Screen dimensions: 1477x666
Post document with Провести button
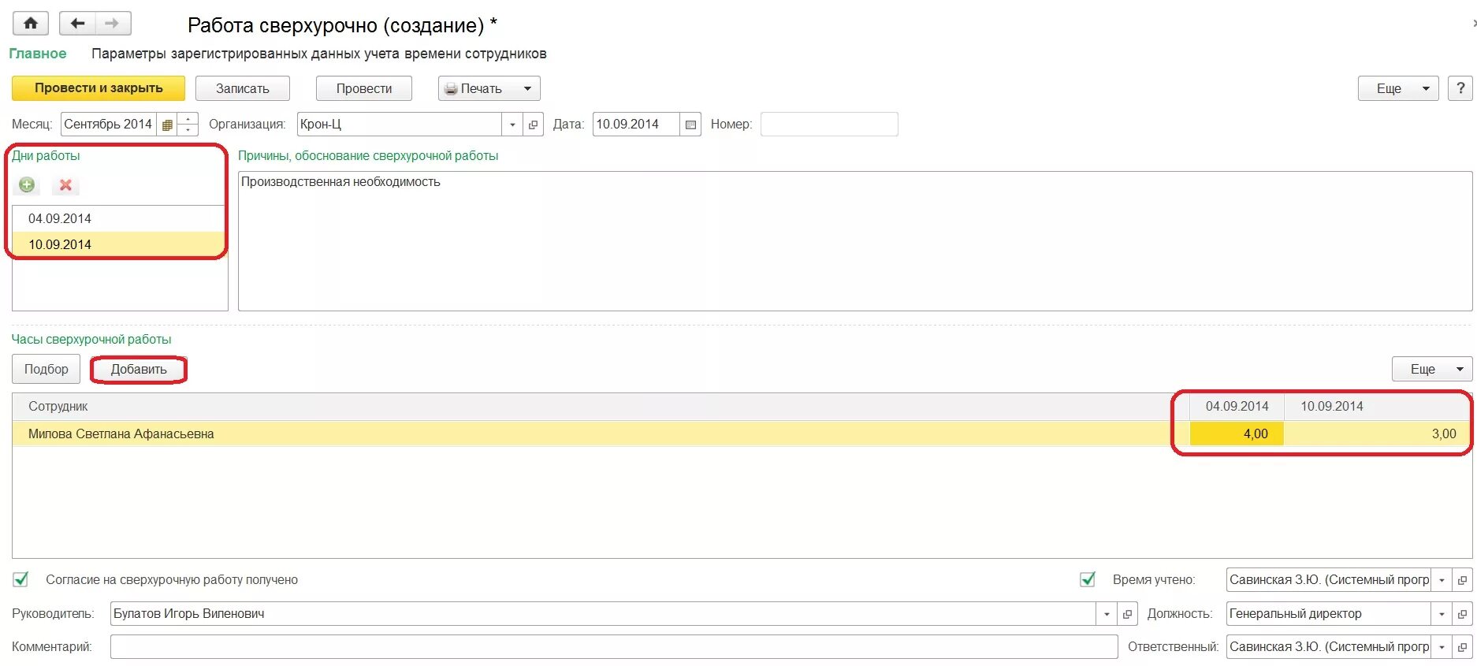coord(364,88)
